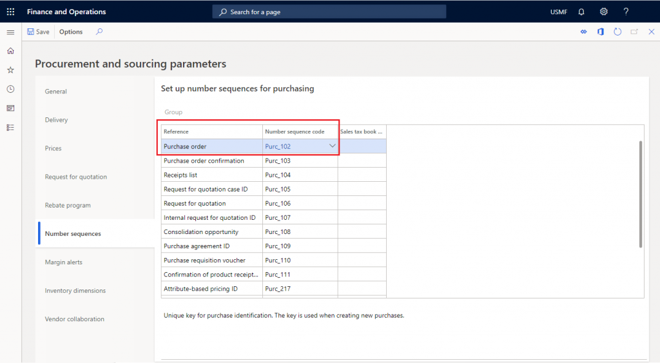Go to the Home icon in sidebar
Image resolution: width=660 pixels, height=363 pixels.
click(10, 51)
